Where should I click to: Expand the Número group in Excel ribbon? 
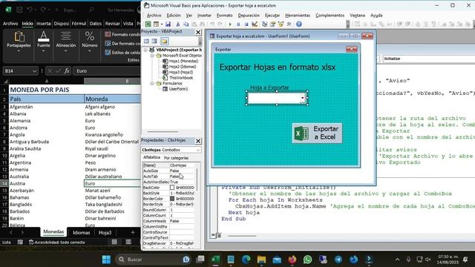tap(90, 51)
